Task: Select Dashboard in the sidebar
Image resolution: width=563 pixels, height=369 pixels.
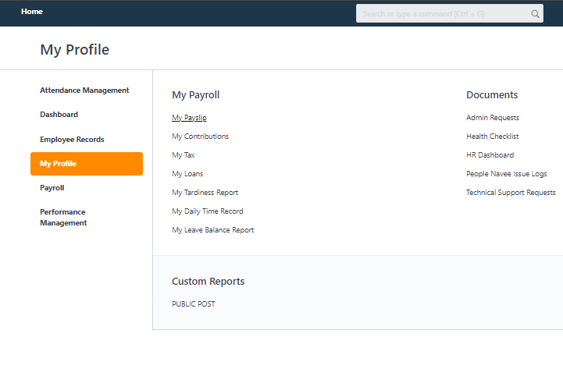Action: click(59, 115)
